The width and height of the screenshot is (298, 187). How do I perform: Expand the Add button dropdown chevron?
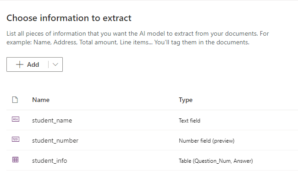[x=55, y=64]
